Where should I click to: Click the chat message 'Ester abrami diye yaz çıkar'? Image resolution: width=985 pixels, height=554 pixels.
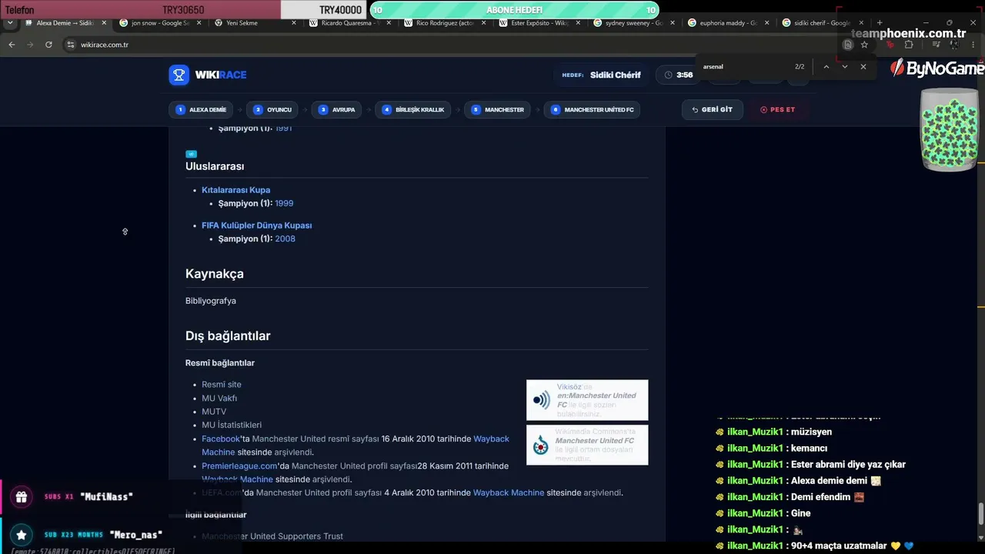point(848,465)
